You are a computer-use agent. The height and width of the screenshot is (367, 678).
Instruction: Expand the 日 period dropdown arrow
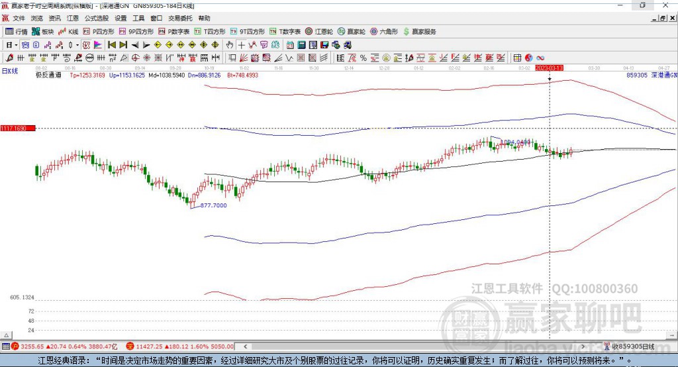coord(16,45)
